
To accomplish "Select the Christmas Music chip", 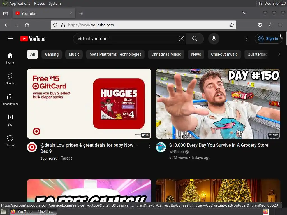I will pos(166,54).
